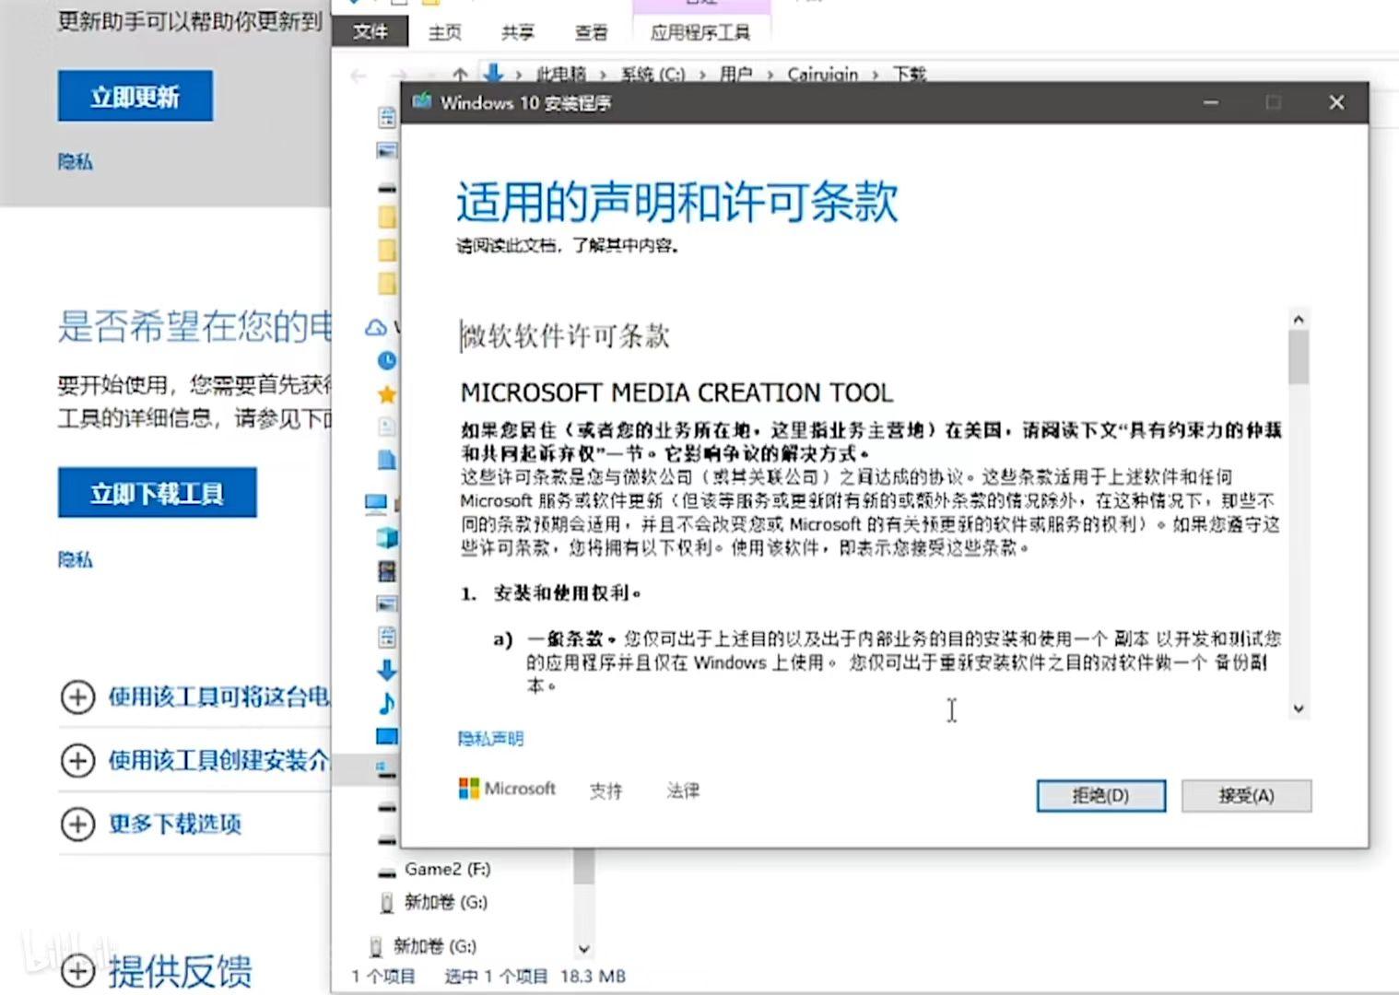Viewport: 1399px width, 995px height.
Task: Select the Windows system drive icon in sidebar
Action: pos(386,769)
